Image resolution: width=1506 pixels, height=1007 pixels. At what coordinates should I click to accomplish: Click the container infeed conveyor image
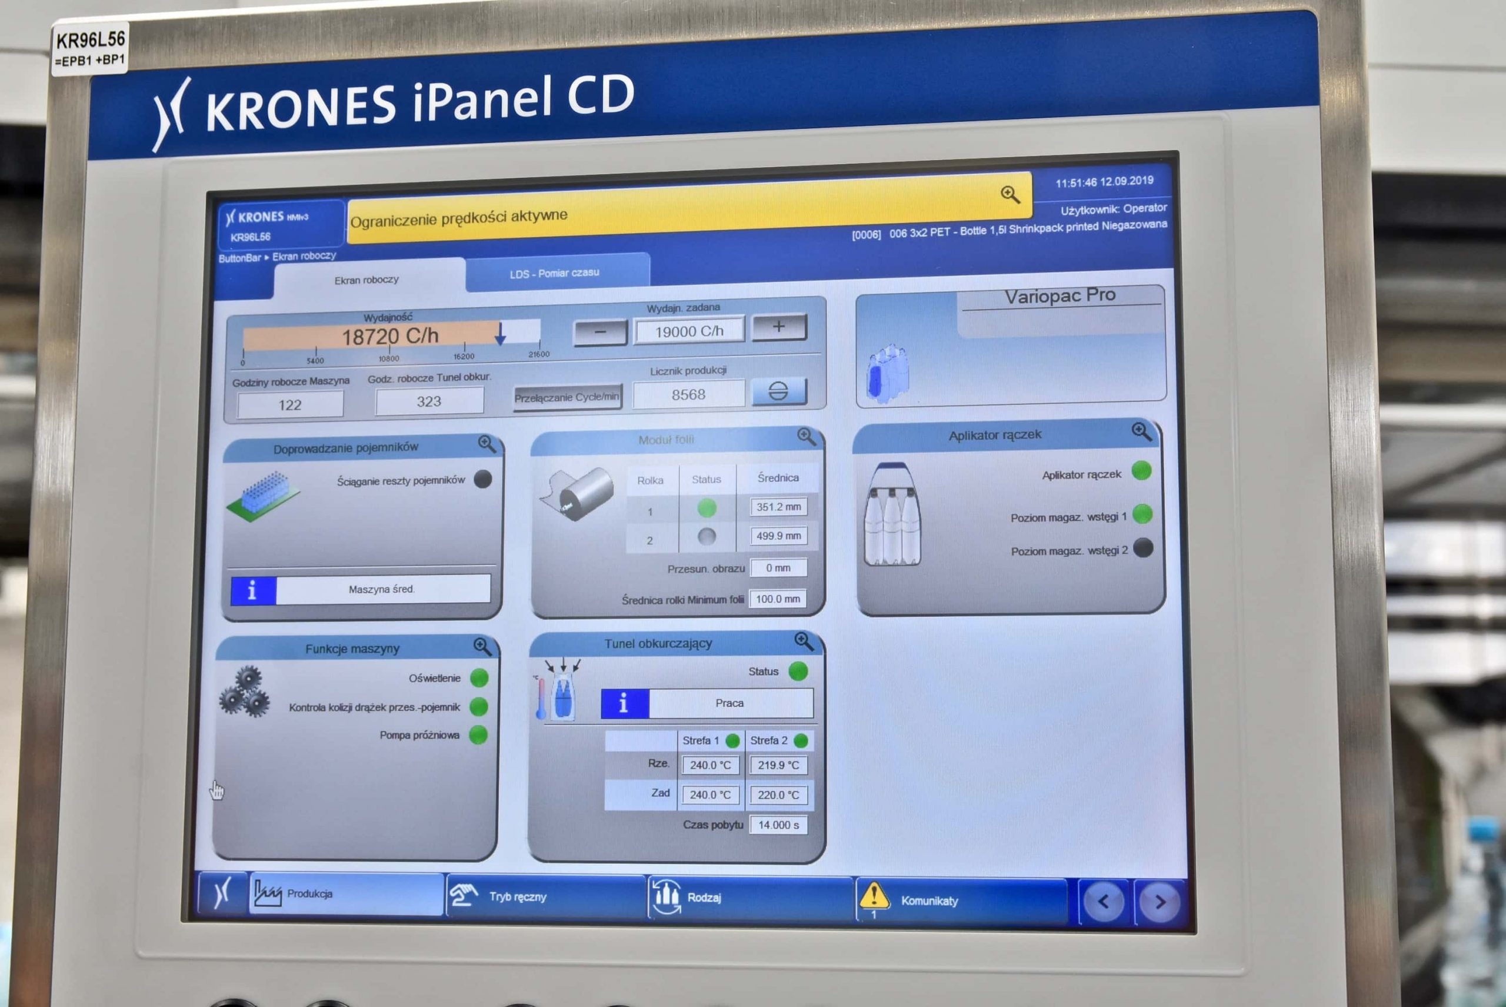tap(262, 496)
